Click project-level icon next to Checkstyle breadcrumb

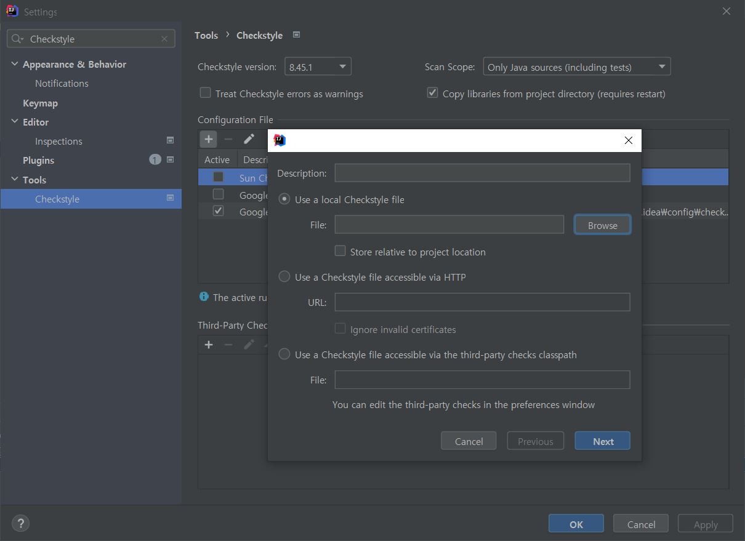pos(296,35)
